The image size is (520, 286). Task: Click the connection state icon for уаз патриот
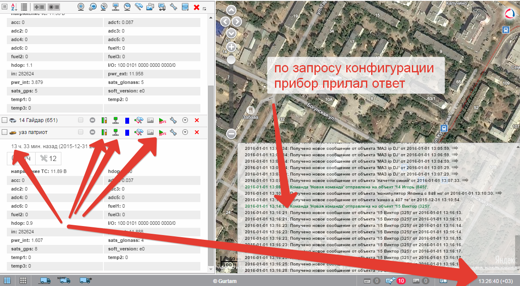click(x=115, y=132)
